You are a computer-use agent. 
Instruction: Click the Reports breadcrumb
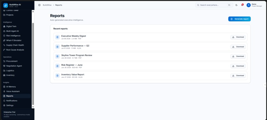59,5
